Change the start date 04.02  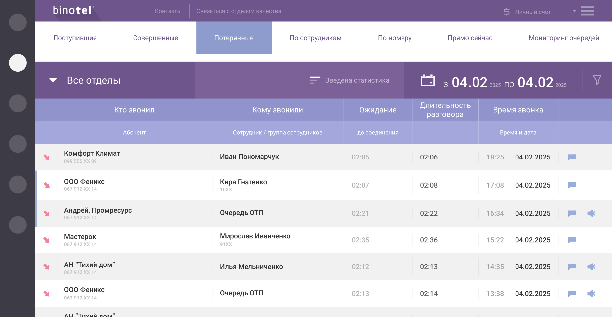pos(470,82)
